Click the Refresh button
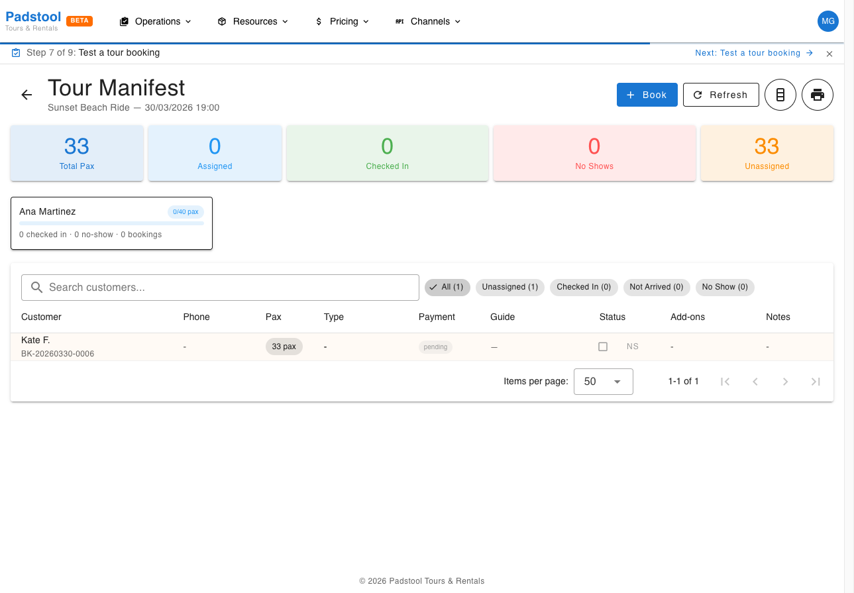Image resolution: width=854 pixels, height=593 pixels. click(x=720, y=95)
